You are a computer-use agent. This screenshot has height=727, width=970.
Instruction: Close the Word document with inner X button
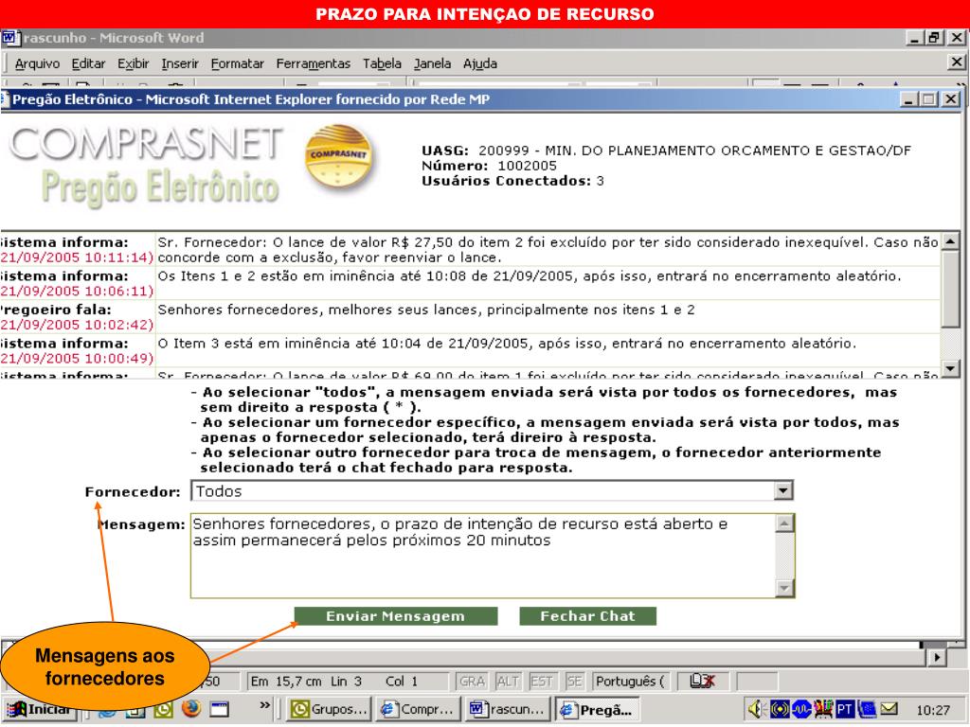(x=956, y=62)
